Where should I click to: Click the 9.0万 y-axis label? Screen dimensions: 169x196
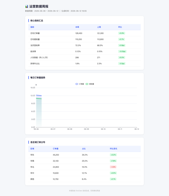(33, 103)
